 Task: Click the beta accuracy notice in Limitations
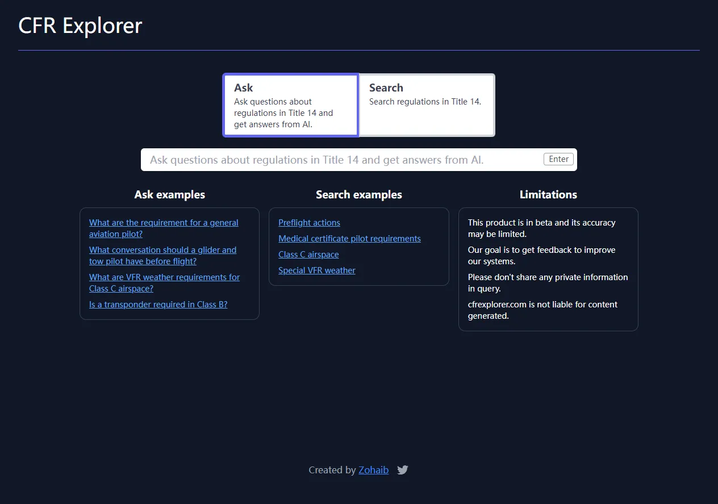coord(541,228)
